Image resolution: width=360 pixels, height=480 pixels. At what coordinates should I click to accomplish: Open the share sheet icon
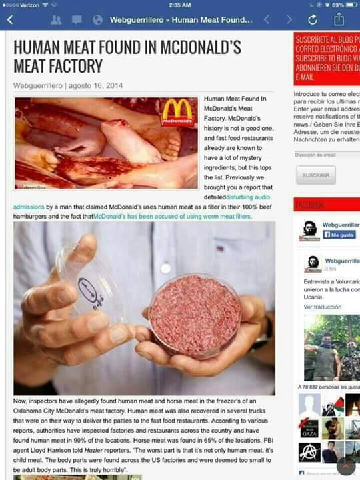pyautogui.click(x=339, y=19)
